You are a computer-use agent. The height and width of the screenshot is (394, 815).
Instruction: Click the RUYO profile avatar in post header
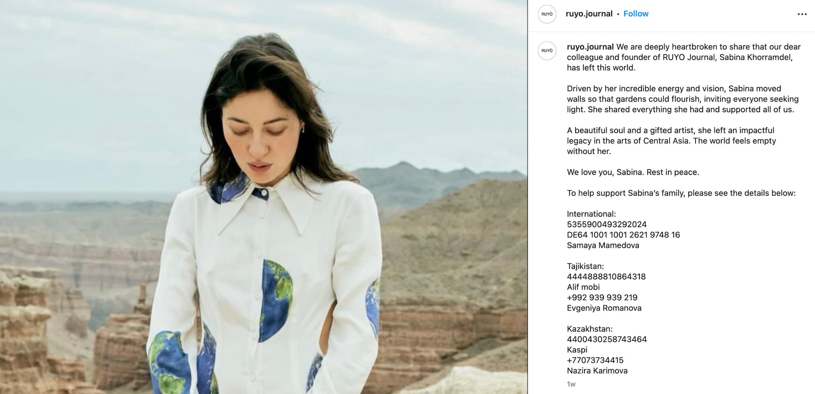click(547, 14)
